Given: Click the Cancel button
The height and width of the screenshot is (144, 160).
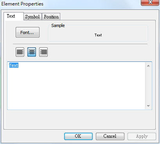Looking at the screenshot, I should point(110,136).
